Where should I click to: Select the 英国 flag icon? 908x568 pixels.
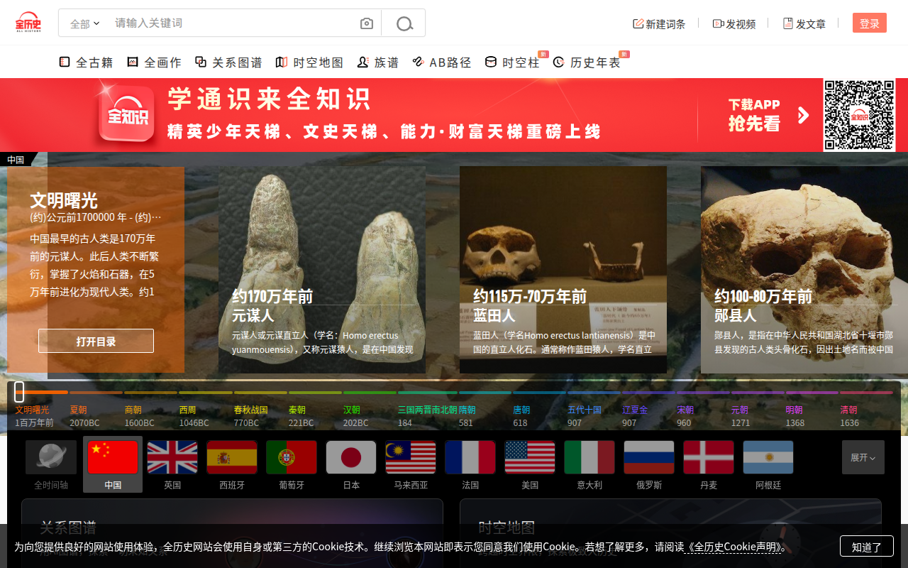pyautogui.click(x=172, y=457)
